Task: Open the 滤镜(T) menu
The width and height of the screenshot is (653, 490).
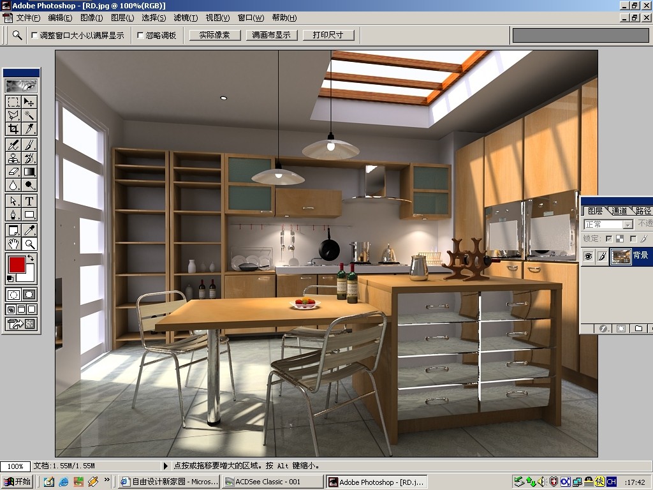Action: point(186,18)
